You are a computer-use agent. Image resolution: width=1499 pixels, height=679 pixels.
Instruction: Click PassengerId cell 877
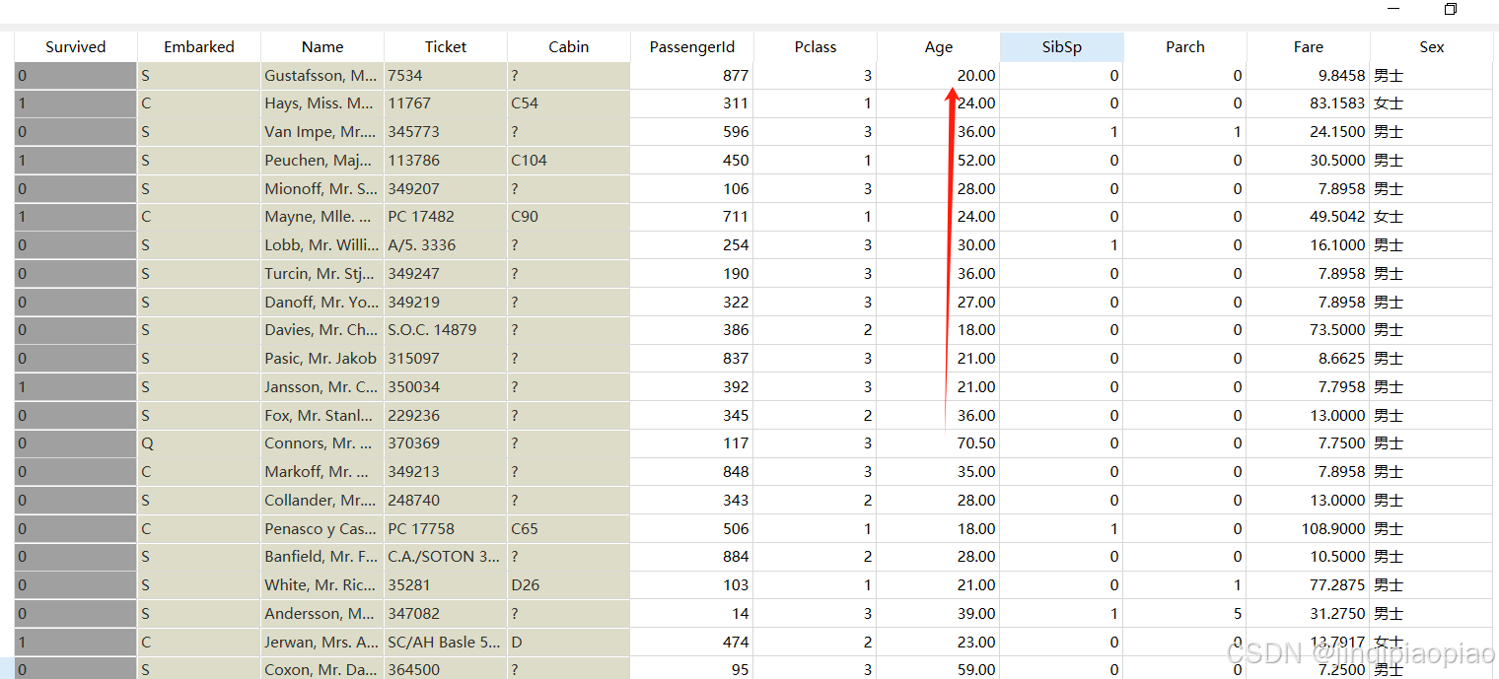[x=692, y=75]
